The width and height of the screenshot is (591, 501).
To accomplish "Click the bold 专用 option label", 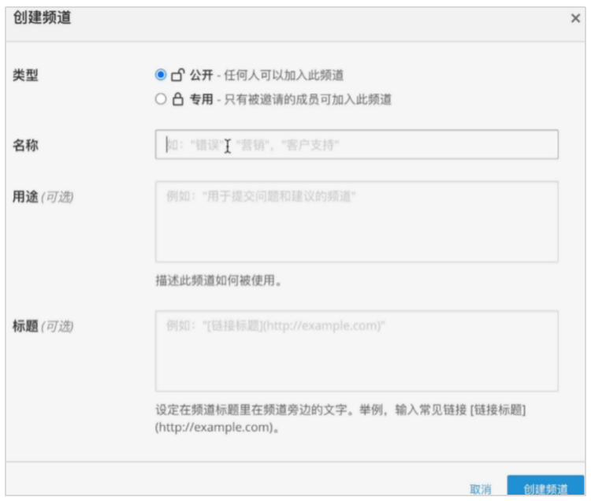I will pos(201,100).
